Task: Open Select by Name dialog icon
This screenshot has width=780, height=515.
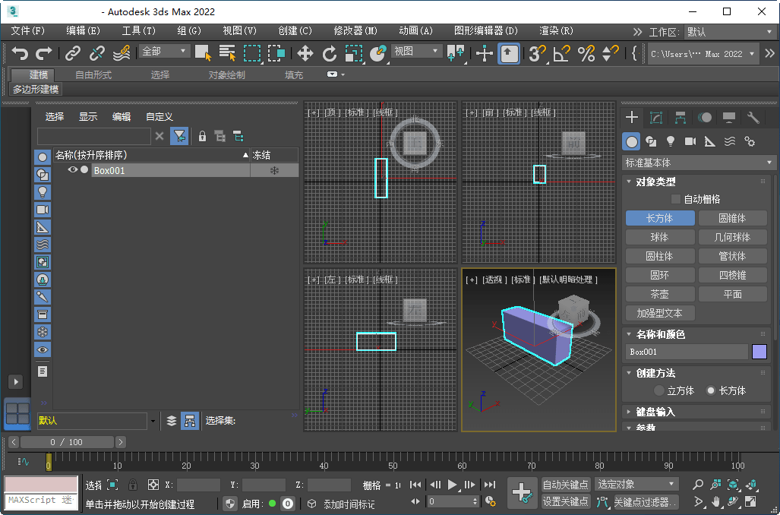Action: coord(226,53)
